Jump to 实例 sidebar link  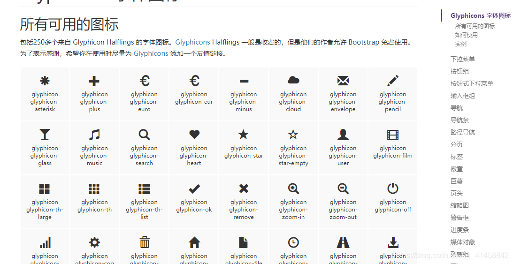tap(460, 44)
